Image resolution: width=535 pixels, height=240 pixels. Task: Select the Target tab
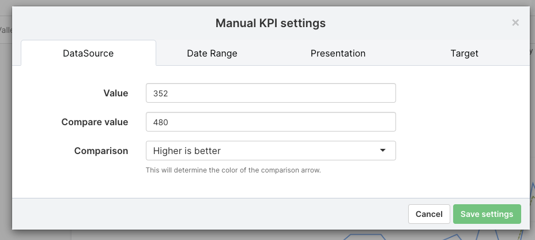coord(464,53)
